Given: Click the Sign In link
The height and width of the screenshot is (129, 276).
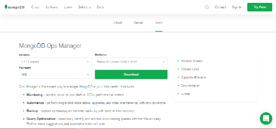Looking at the screenshot, I should (237, 7).
